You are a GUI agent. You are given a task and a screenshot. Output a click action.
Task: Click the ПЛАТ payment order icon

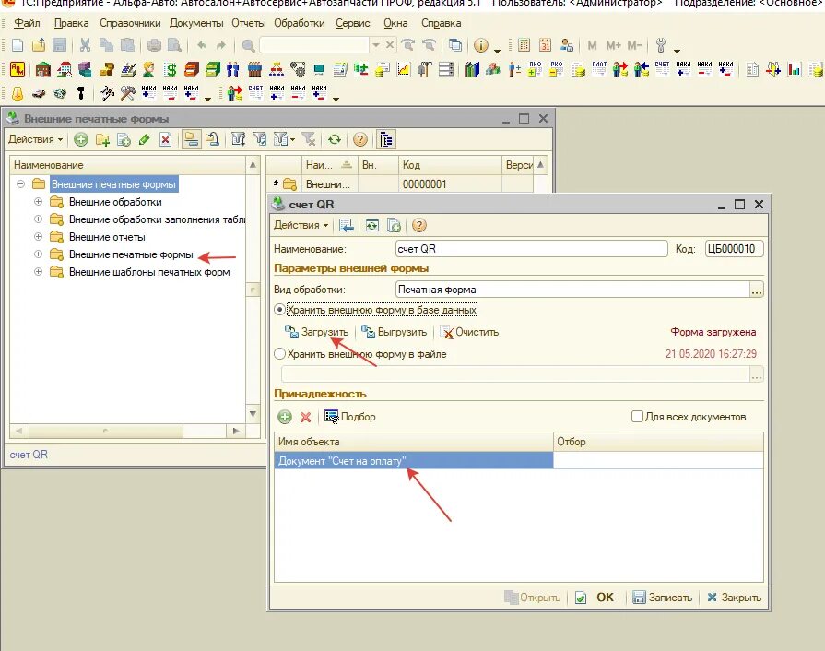pyautogui.click(x=599, y=69)
